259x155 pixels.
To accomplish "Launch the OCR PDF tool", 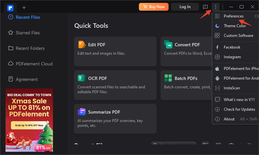I will [115, 85].
